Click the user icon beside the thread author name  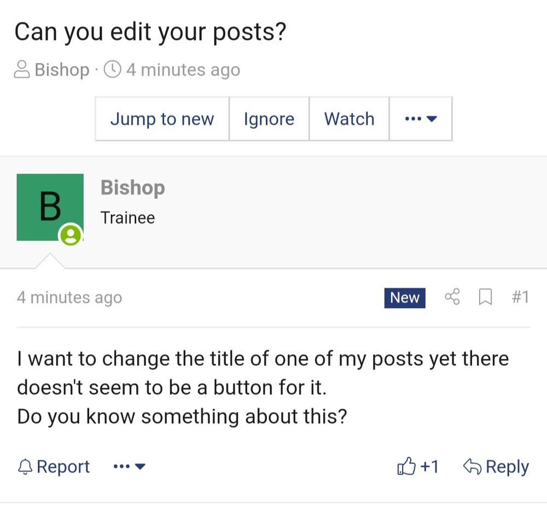coord(22,70)
